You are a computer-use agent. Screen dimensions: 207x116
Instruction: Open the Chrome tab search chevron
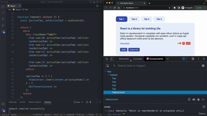click(204, 3)
